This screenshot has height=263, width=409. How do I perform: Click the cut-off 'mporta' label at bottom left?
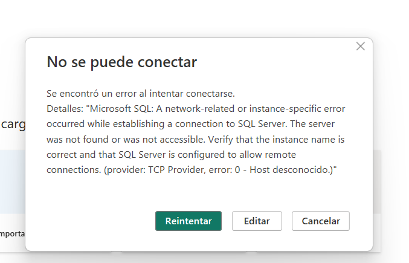click(x=12, y=233)
